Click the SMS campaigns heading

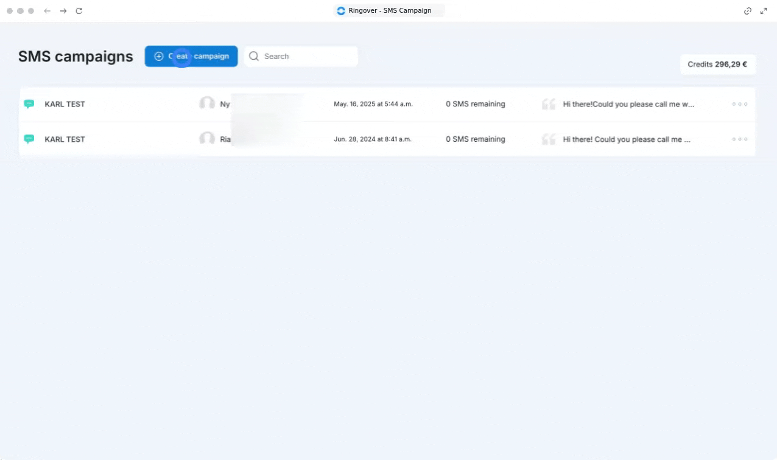(x=76, y=57)
